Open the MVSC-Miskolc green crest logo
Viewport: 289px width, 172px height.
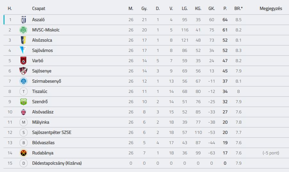[23, 30]
